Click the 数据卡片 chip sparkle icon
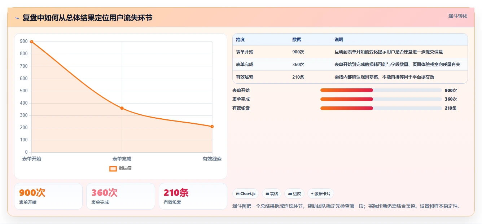Image resolution: width=482 pixels, height=224 pixels. (x=312, y=194)
